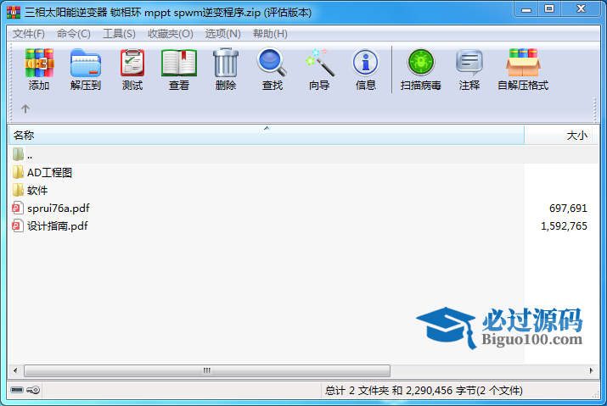
Task: Click the scrollbar left arrow
Action: coord(15,370)
